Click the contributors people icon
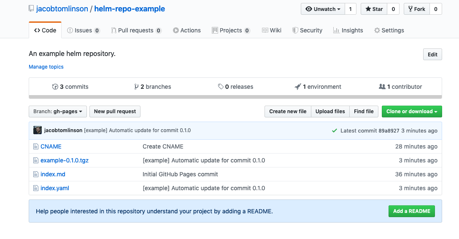459x239 pixels. (382, 87)
